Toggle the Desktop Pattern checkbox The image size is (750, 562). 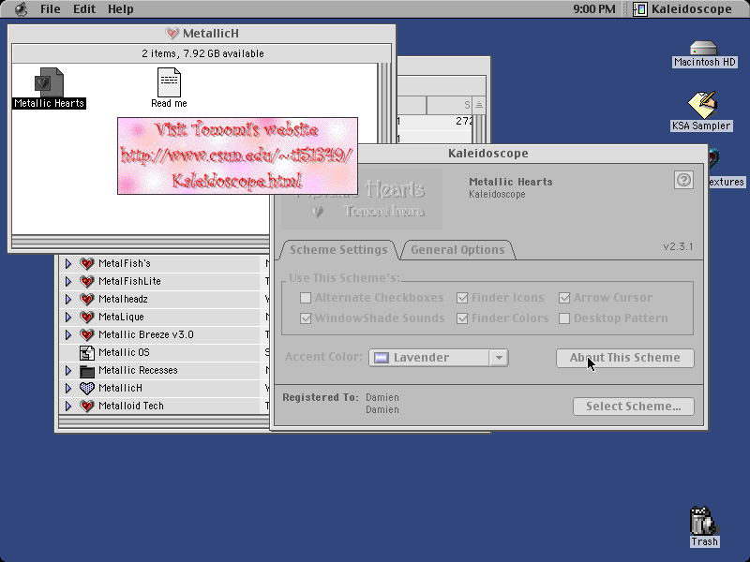point(564,318)
